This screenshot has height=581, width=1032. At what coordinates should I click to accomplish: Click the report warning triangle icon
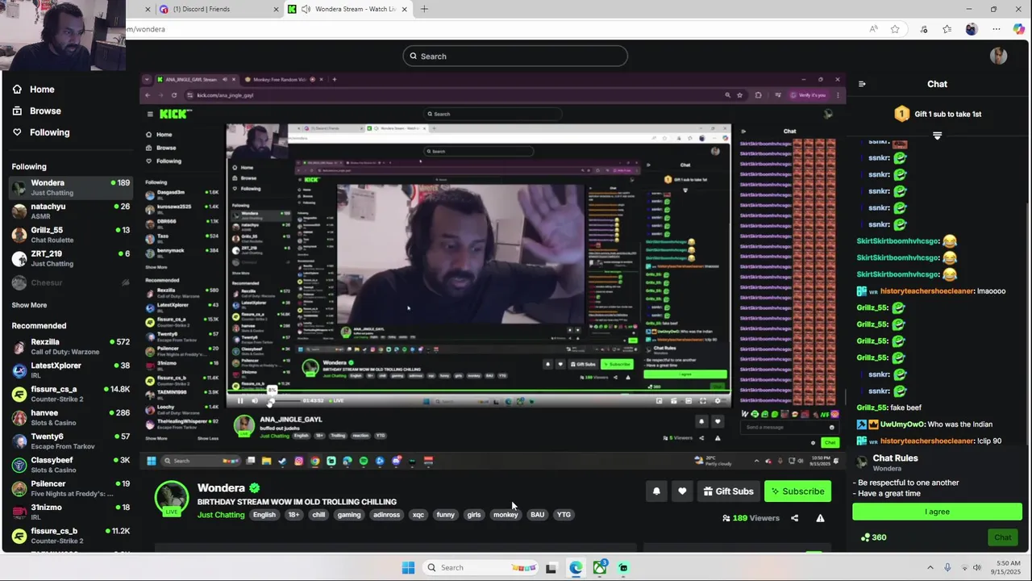[x=820, y=518]
